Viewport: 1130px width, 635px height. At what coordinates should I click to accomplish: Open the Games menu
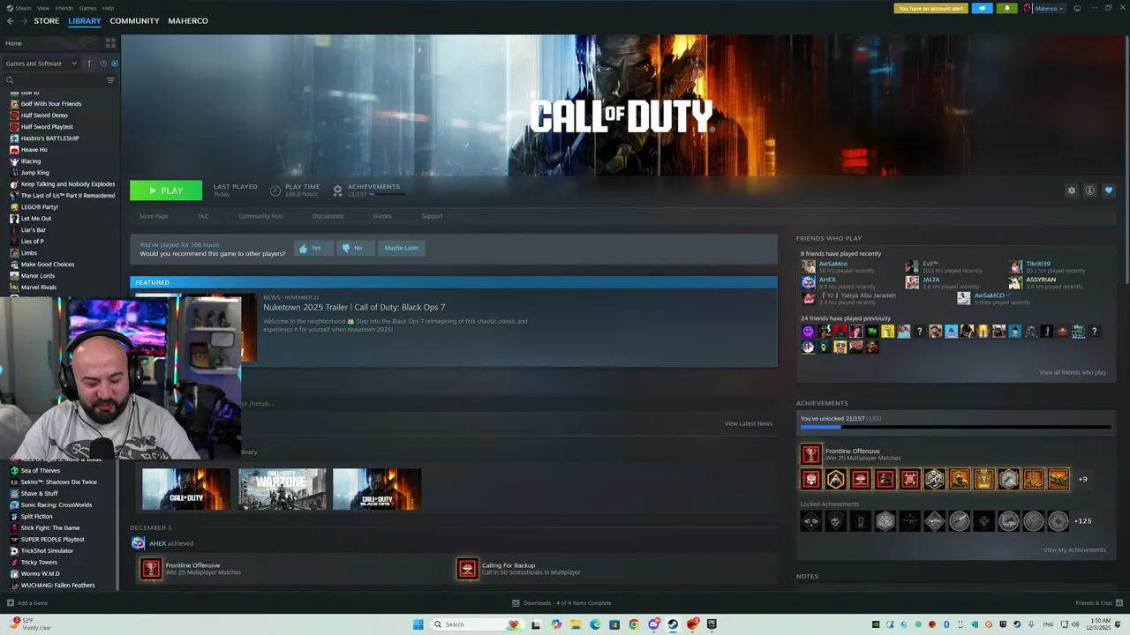[x=88, y=8]
